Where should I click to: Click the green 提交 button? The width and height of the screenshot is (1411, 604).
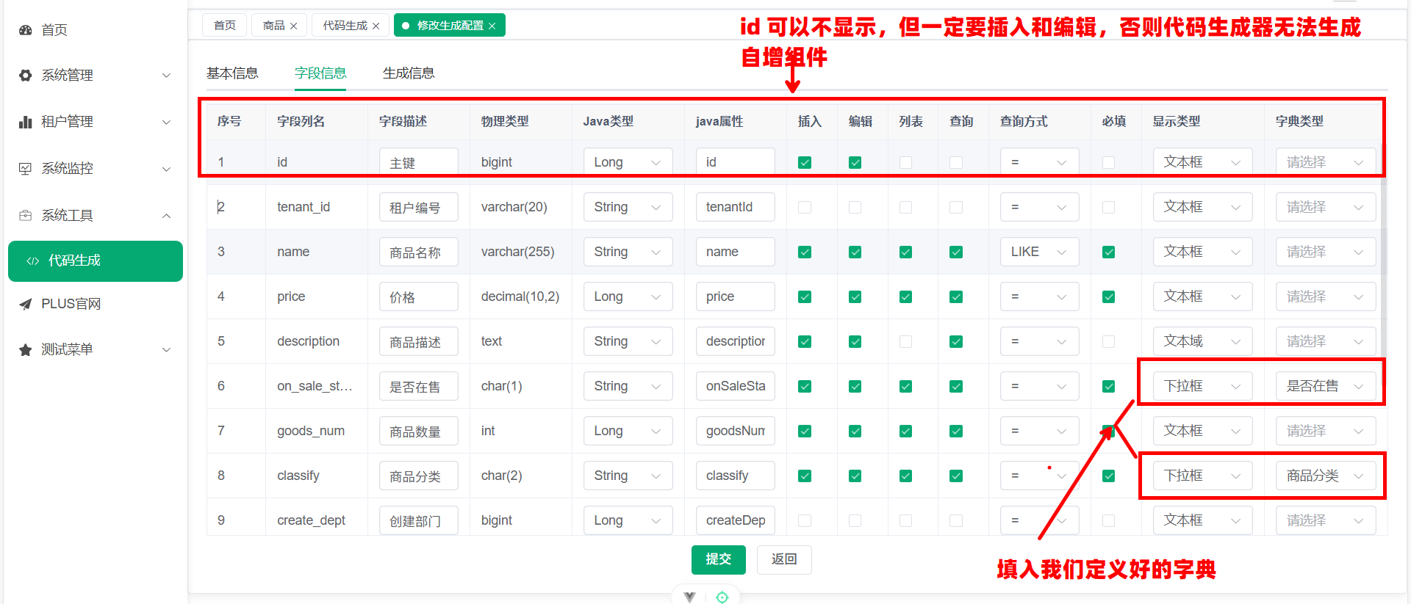[x=718, y=559]
